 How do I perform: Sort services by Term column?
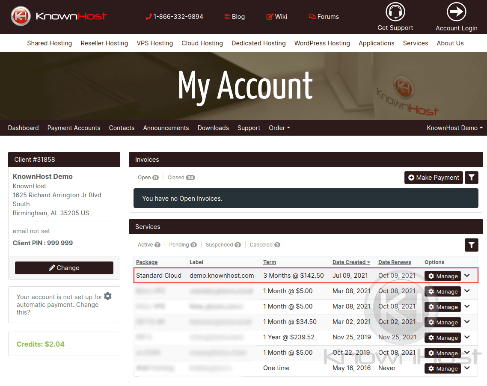click(x=270, y=262)
